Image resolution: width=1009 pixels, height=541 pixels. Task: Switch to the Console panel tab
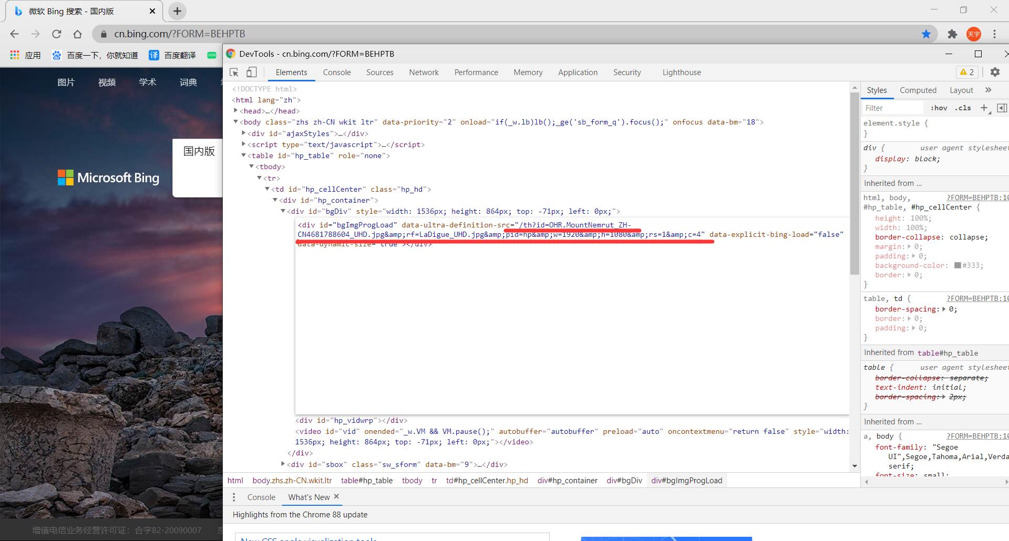point(337,72)
